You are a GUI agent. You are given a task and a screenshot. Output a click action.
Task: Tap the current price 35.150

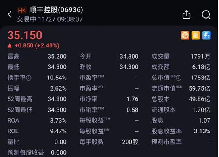[x=25, y=35]
